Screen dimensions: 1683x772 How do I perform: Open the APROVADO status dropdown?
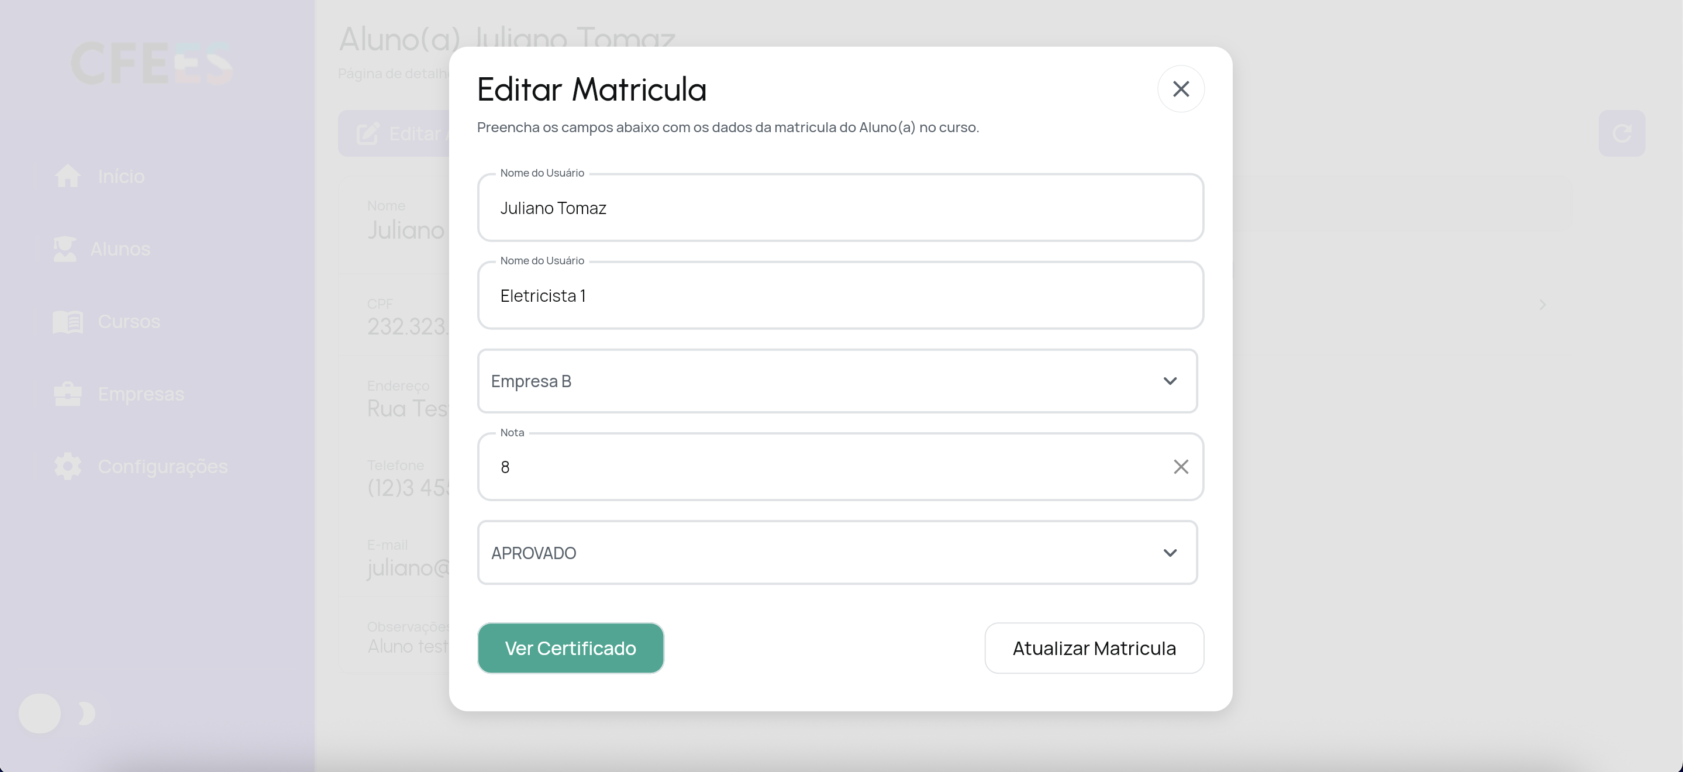pos(1170,552)
